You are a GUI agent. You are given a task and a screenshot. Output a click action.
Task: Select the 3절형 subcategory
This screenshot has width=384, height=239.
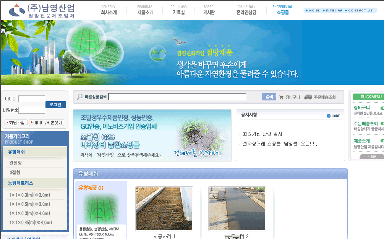tap(15, 173)
